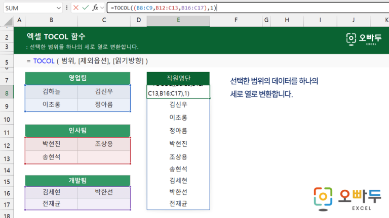Click the TOCOL syntax text in row 5
Image resolution: width=389 pixels, height=218 pixels.
pyautogui.click(x=87, y=61)
